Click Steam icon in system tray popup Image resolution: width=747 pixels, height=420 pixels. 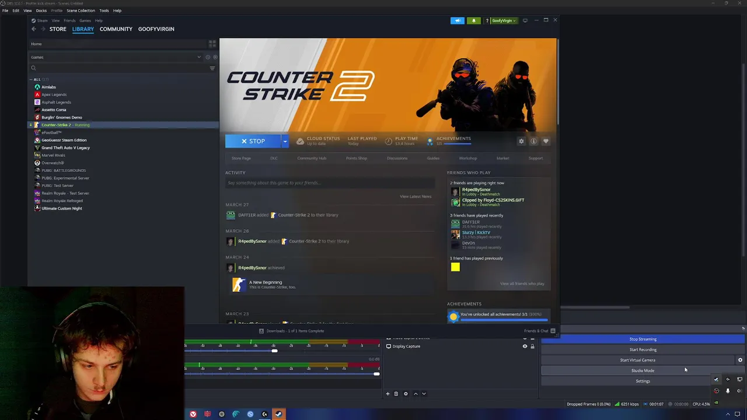[716, 380]
